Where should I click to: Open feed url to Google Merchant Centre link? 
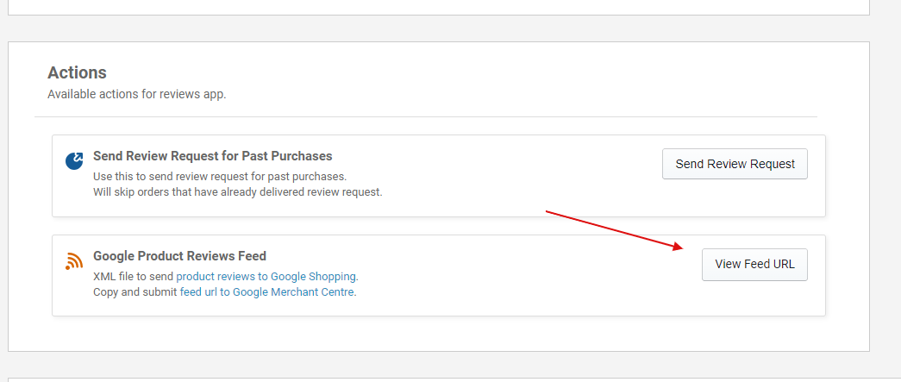coord(267,292)
